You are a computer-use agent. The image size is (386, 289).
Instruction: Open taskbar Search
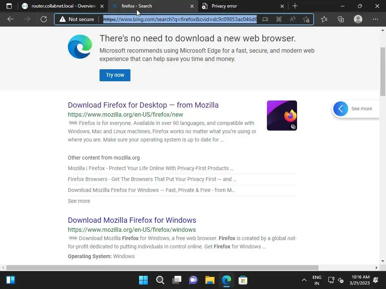[160, 280]
